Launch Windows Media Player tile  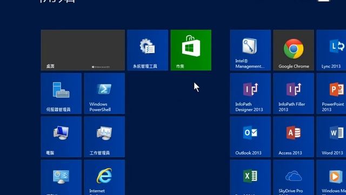[x=331, y=178]
